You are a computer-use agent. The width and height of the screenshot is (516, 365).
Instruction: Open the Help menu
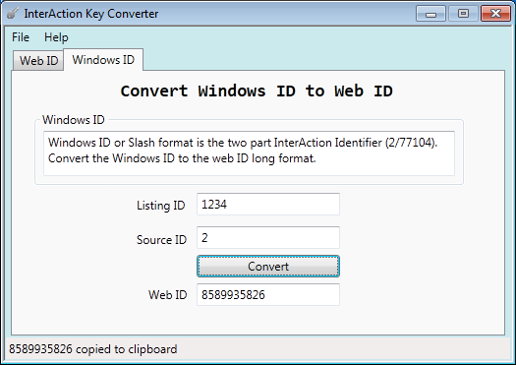tap(56, 37)
